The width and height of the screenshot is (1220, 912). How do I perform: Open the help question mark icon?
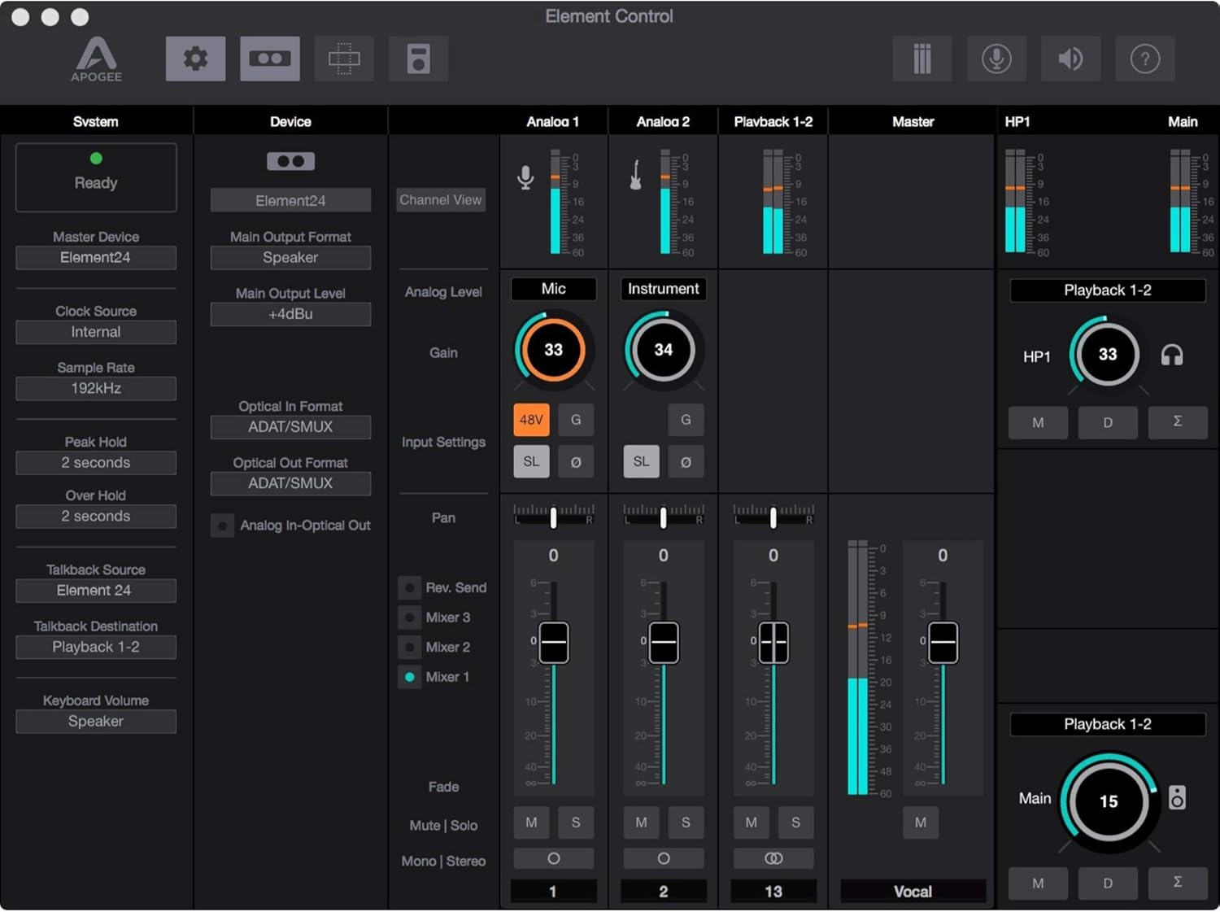pos(1144,59)
